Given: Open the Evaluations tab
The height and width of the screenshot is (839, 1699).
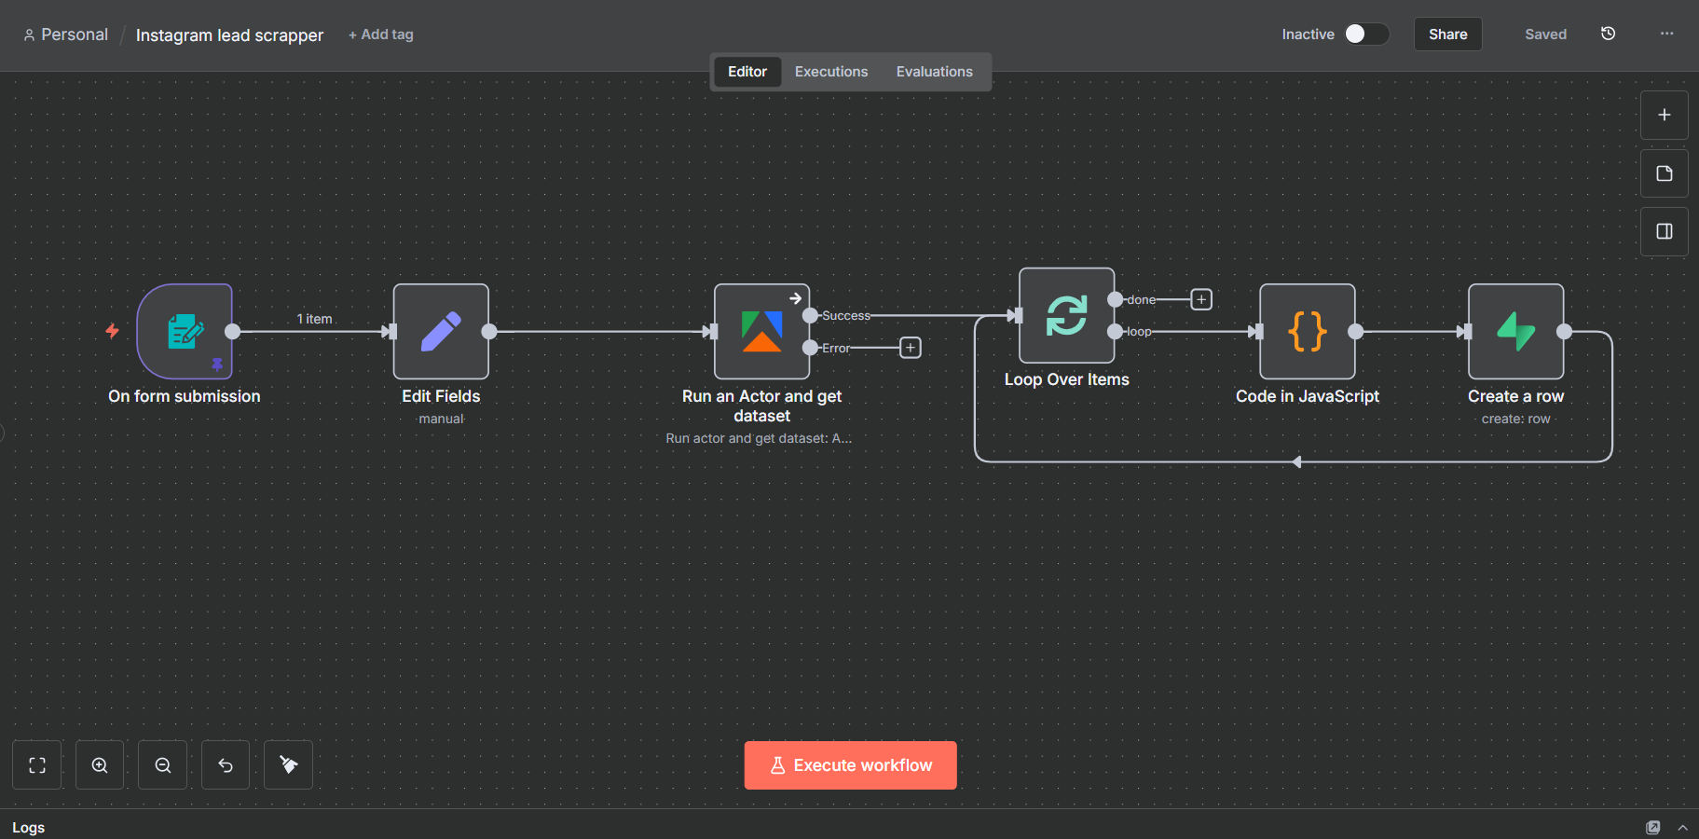Looking at the screenshot, I should pyautogui.click(x=935, y=72).
